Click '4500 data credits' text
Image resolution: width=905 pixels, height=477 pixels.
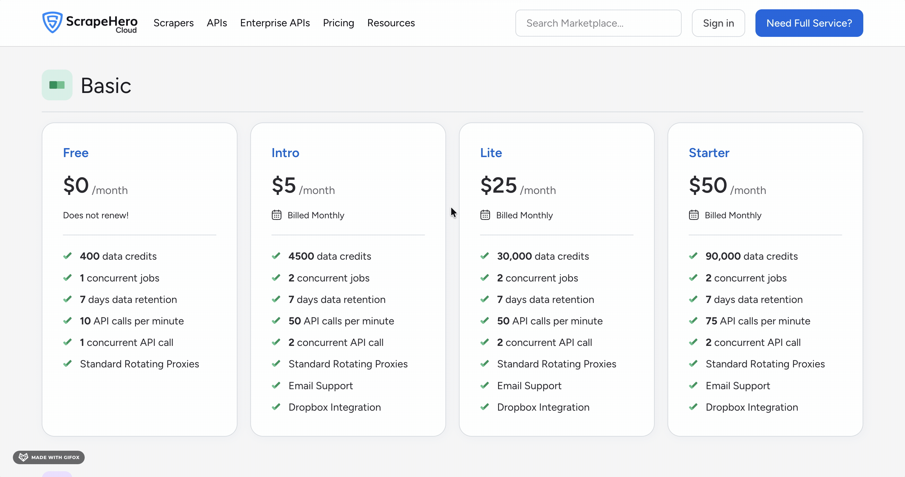click(330, 256)
